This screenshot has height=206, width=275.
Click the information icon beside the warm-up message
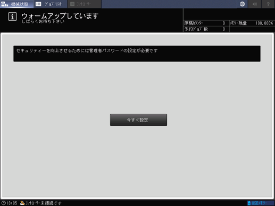click(x=12, y=16)
